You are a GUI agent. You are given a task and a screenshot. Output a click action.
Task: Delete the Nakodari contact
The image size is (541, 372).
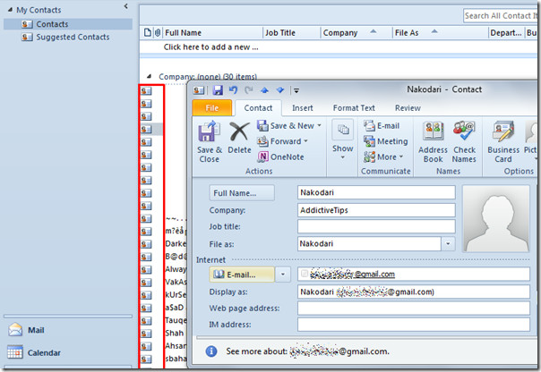239,138
